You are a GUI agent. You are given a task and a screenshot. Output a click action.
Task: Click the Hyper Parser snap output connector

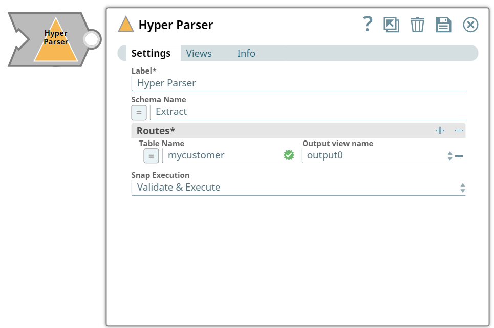click(x=92, y=39)
